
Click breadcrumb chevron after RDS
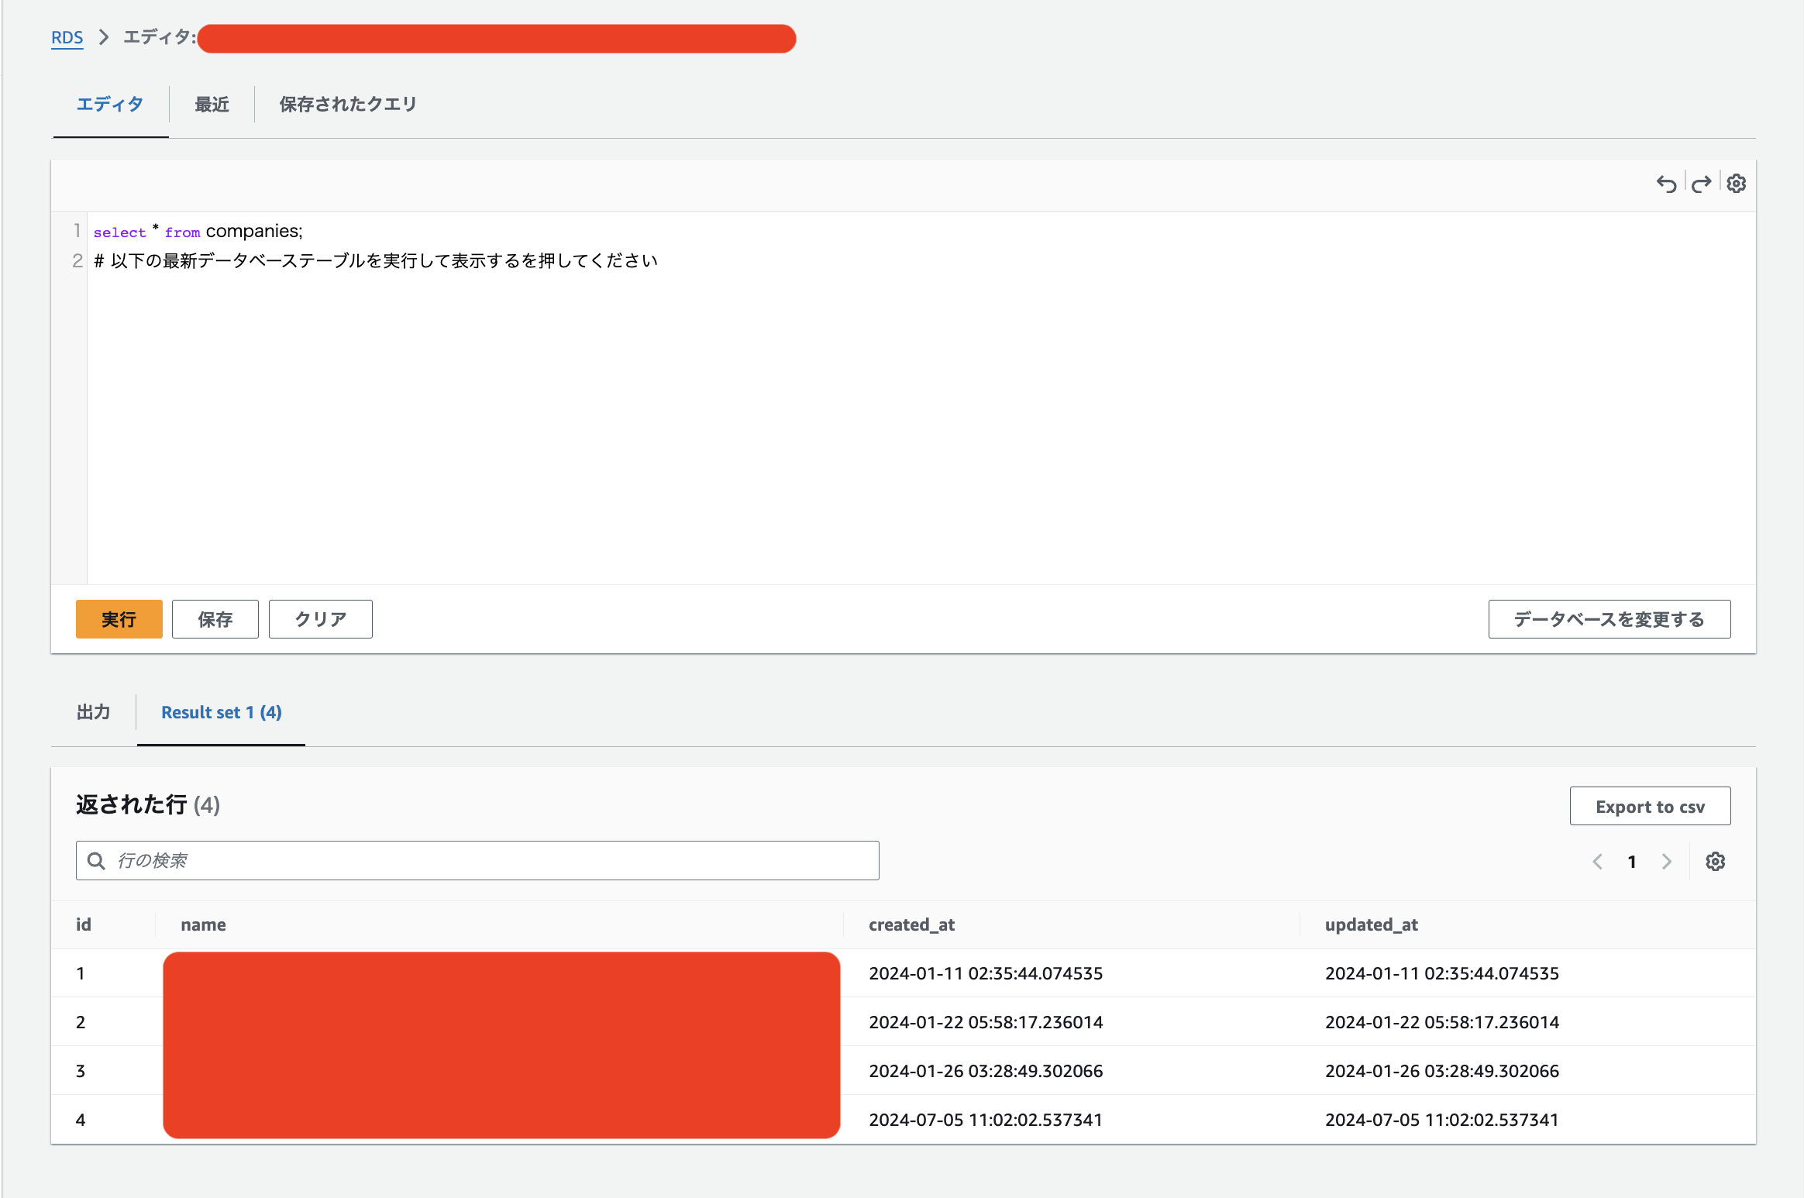(104, 37)
